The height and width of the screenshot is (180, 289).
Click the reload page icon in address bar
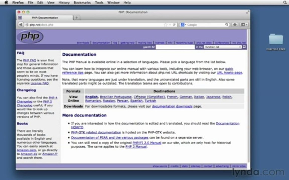point(174,24)
